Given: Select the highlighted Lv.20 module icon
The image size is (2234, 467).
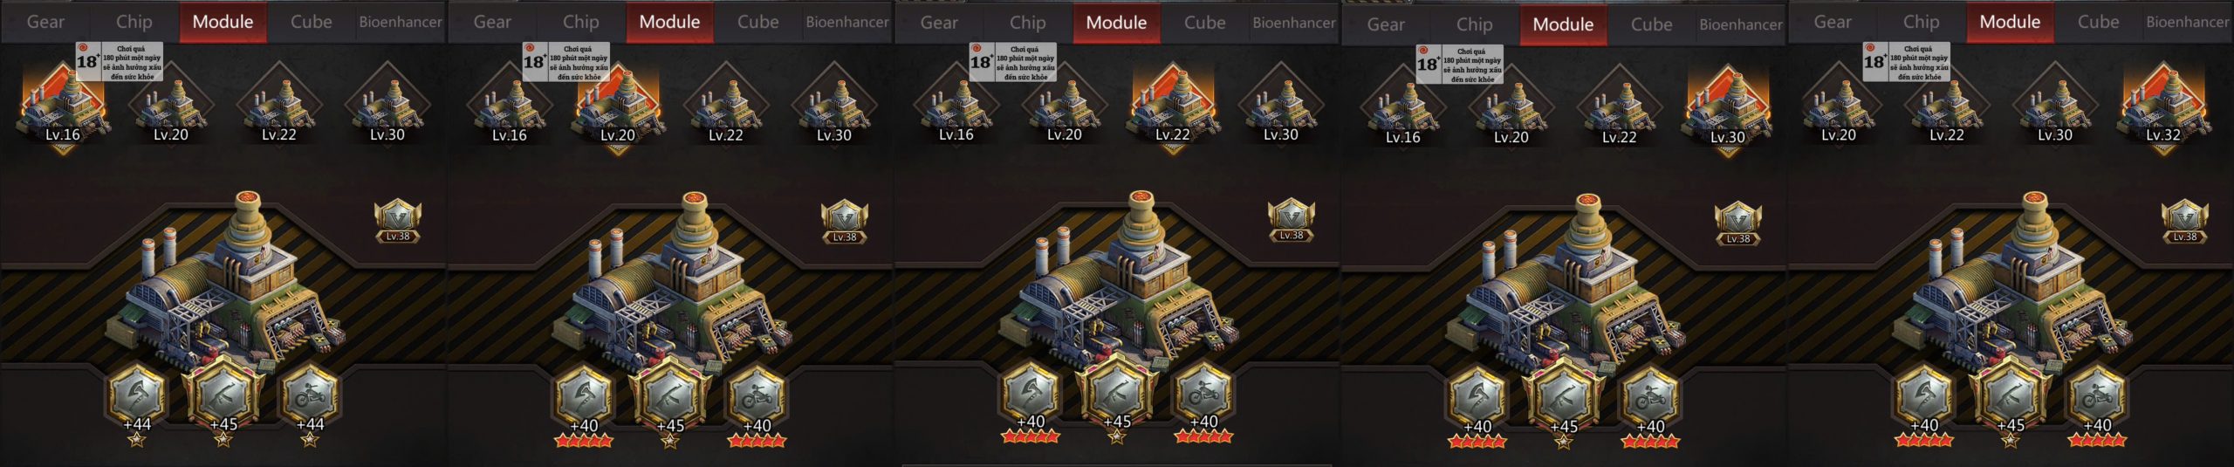Looking at the screenshot, I should pyautogui.click(x=617, y=106).
